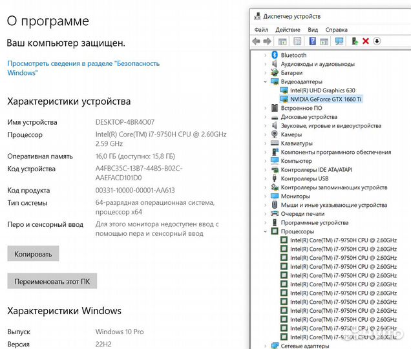411x349 pixels.
Task: Click the Device Manager window title Диспетчер устройств
Action: [x=291, y=16]
